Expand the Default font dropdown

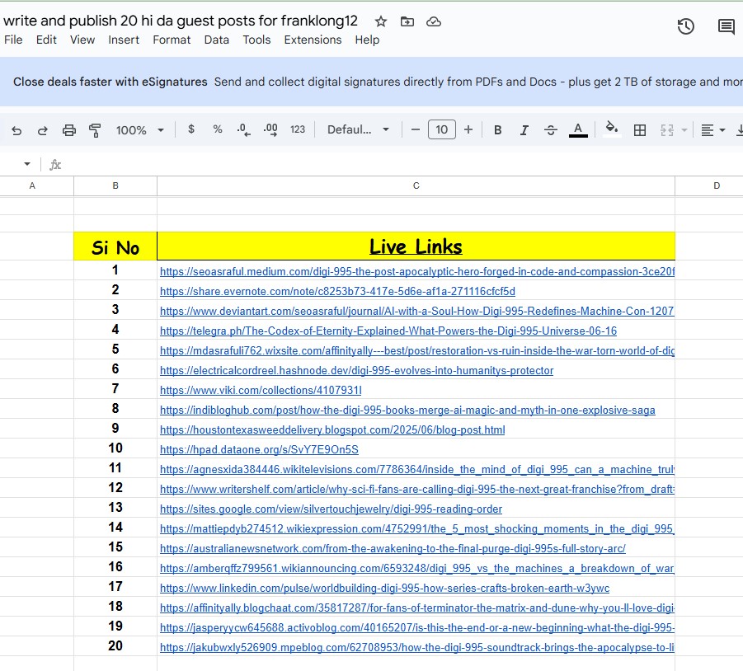[358, 129]
